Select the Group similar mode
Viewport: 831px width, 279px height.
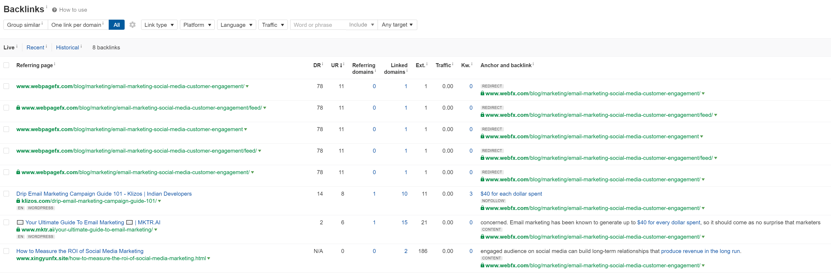click(26, 25)
